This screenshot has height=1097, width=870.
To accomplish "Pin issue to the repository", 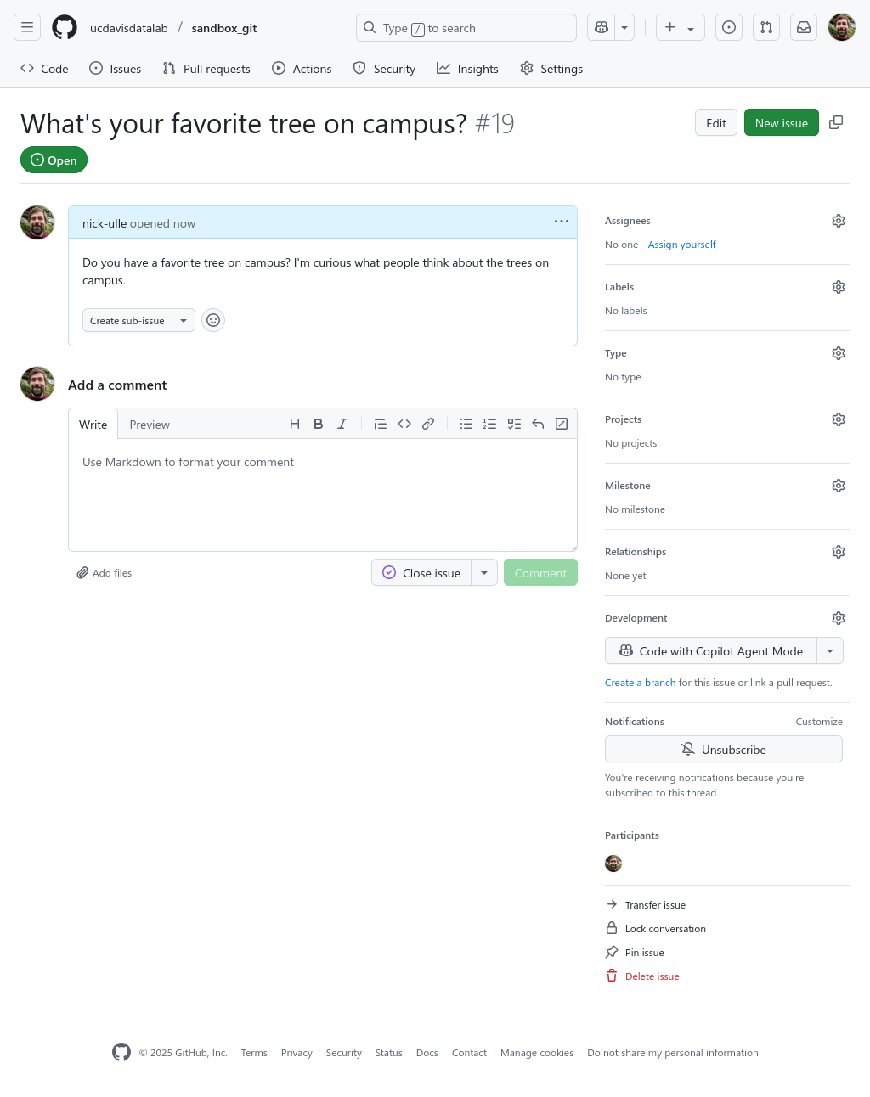I will point(644,953).
